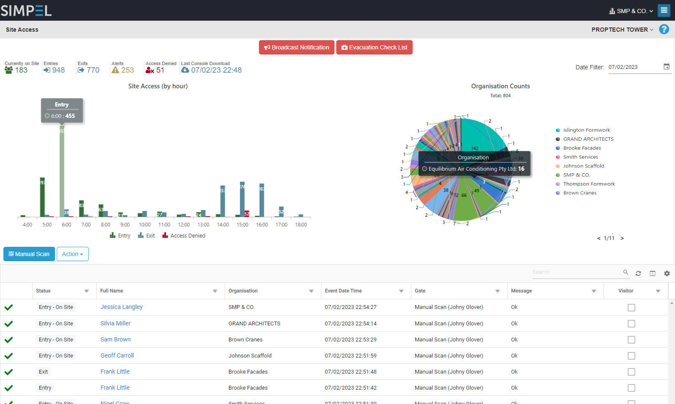This screenshot has width=675, height=404.
Task: Start a Manual Scan
Action: tap(29, 254)
